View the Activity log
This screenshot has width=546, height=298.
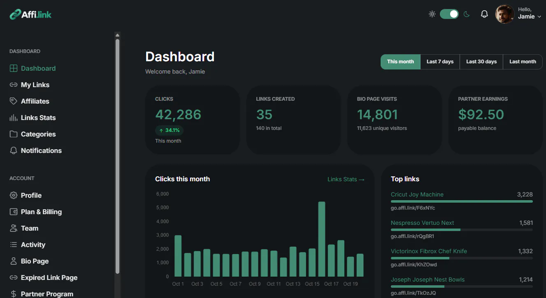(x=33, y=245)
